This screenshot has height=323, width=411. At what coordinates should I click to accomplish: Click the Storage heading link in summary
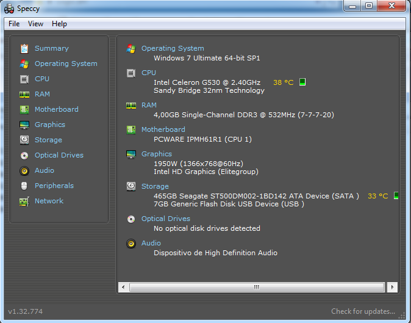tap(155, 187)
